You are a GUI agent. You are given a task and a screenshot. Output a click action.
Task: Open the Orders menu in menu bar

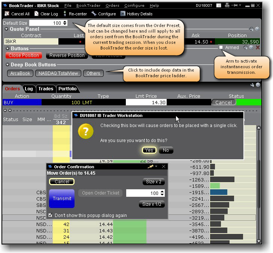112,6
